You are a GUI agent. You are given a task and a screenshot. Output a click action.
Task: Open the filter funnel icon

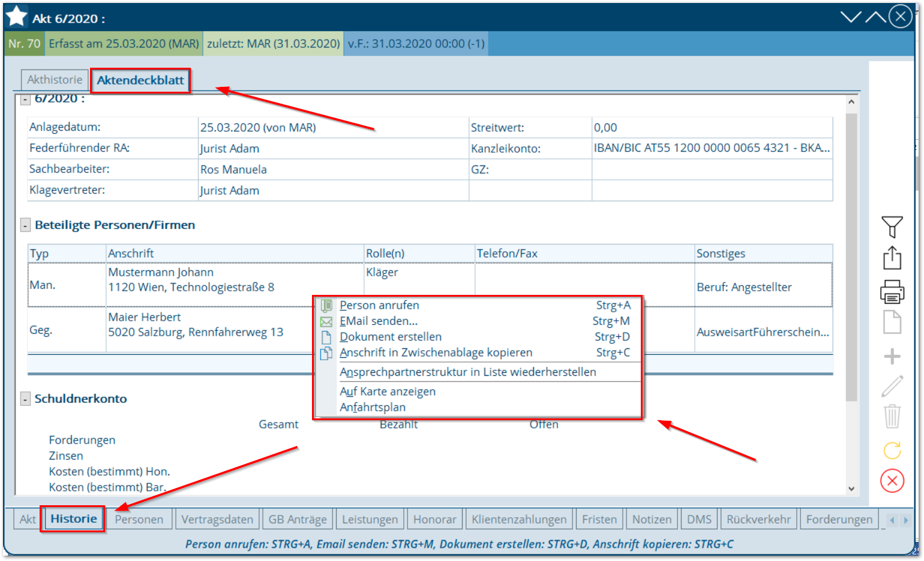892,227
